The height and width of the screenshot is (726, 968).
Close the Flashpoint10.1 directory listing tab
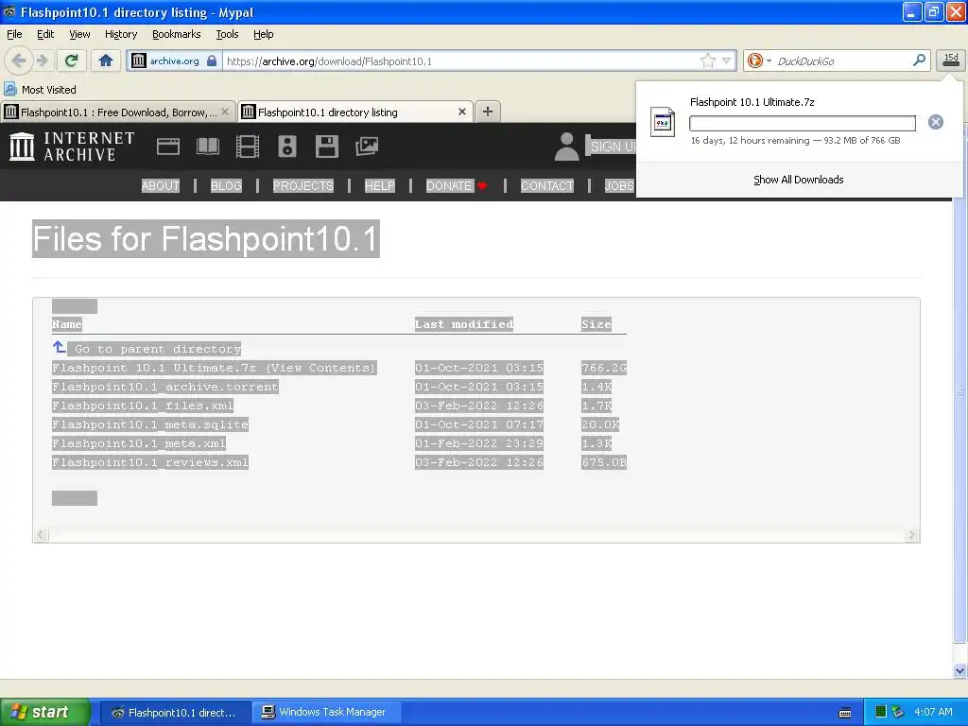(x=461, y=112)
